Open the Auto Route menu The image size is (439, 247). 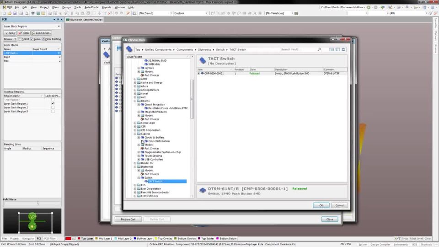91,7
